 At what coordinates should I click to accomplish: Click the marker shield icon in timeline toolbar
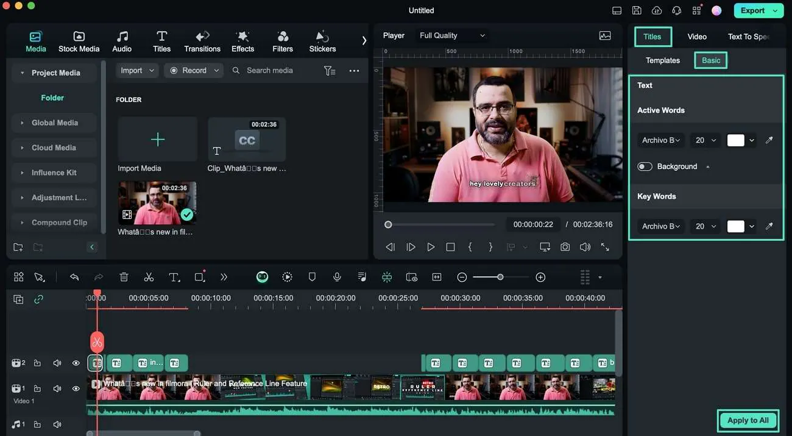[x=312, y=277]
